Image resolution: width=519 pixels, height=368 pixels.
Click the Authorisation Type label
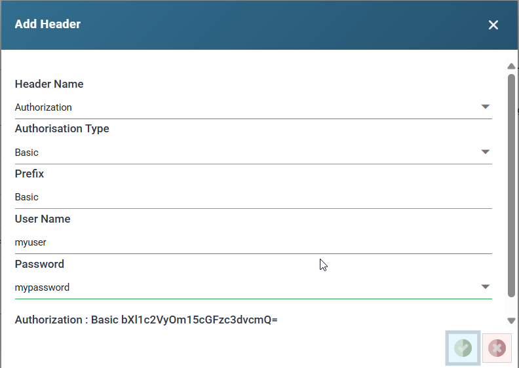62,129
